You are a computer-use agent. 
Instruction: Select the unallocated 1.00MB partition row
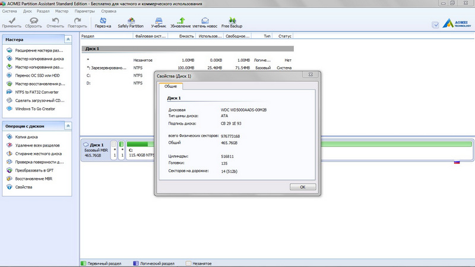[x=188, y=61]
